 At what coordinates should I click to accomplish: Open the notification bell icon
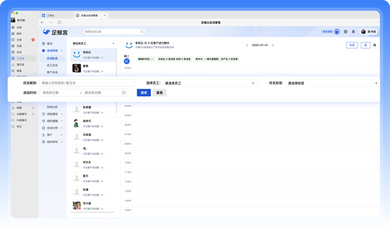pyautogui.click(x=353, y=31)
